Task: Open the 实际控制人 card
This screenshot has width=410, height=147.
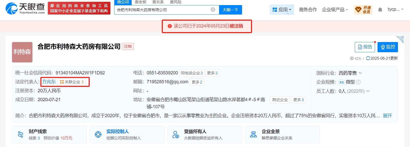Action: (x=127, y=135)
